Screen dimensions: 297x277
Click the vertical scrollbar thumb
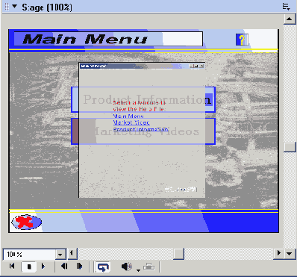290,147
